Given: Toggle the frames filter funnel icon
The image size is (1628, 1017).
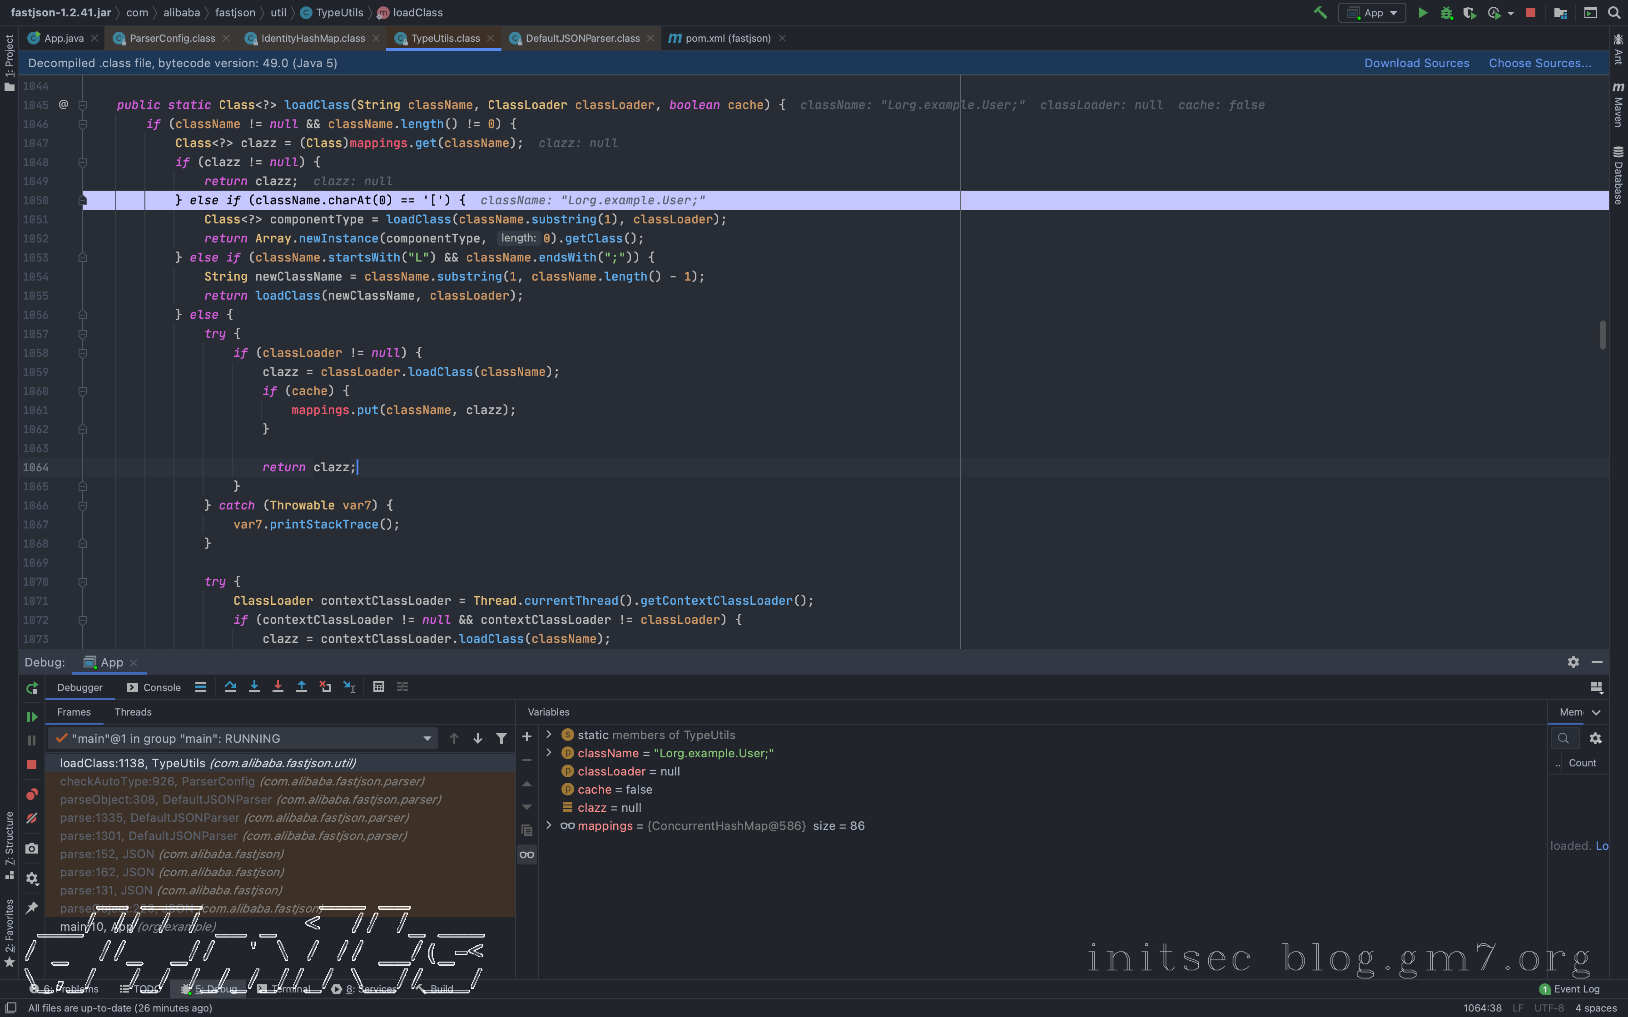Looking at the screenshot, I should [501, 739].
